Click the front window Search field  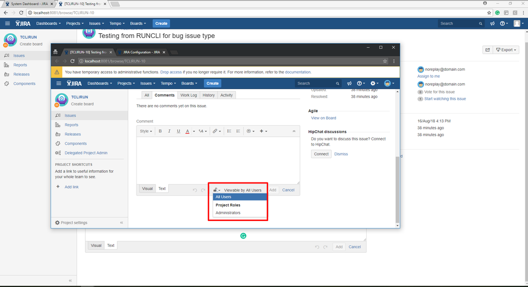coord(318,83)
